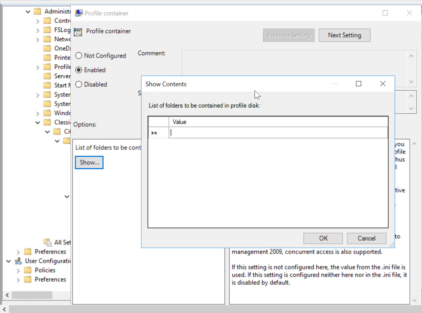Viewport: 422px width, 313px height.
Task: Expand the first System tree node
Action: pyautogui.click(x=38, y=95)
